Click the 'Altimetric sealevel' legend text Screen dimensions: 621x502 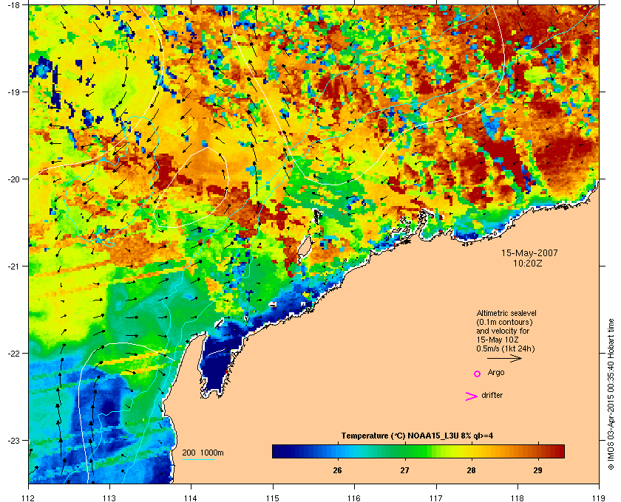point(506,313)
